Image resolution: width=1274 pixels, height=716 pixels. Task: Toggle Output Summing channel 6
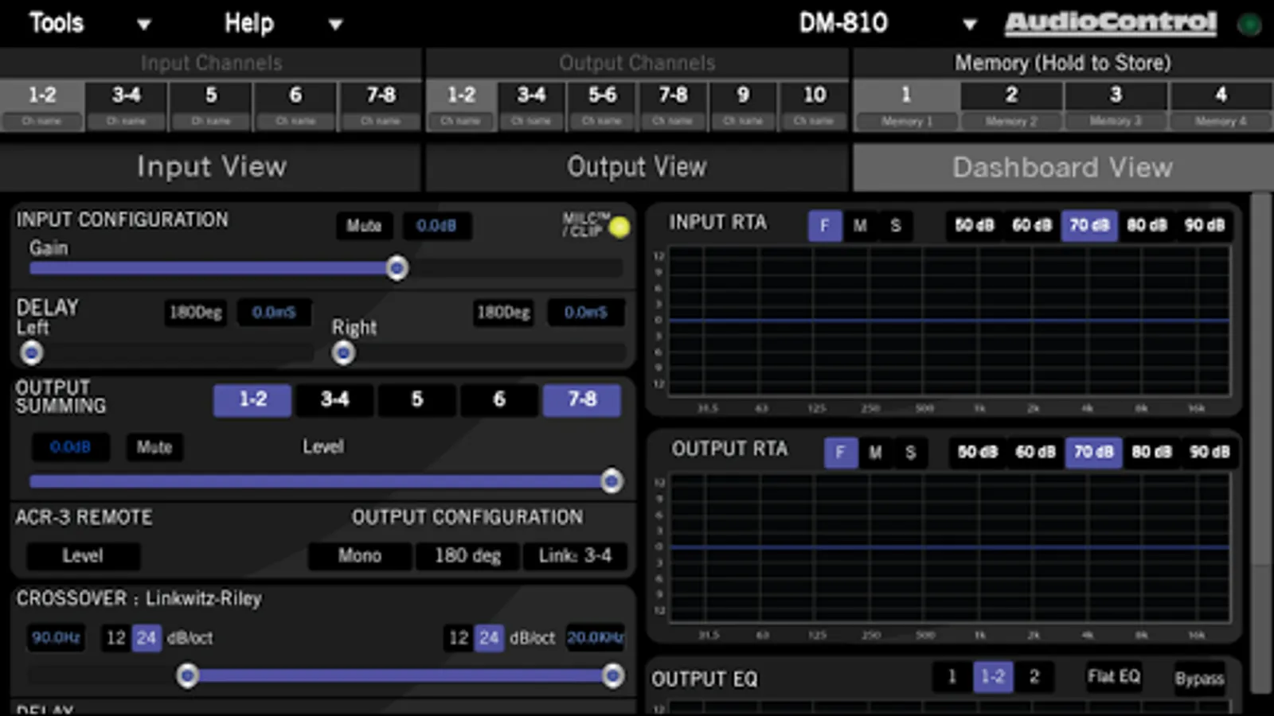coord(499,399)
